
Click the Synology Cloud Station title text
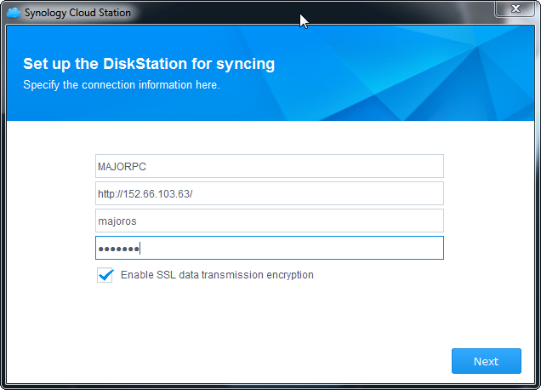click(77, 13)
